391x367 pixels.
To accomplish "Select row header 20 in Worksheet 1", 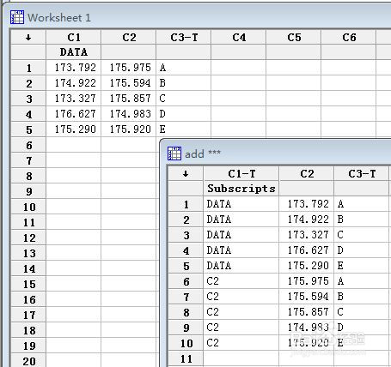I will point(28,360).
